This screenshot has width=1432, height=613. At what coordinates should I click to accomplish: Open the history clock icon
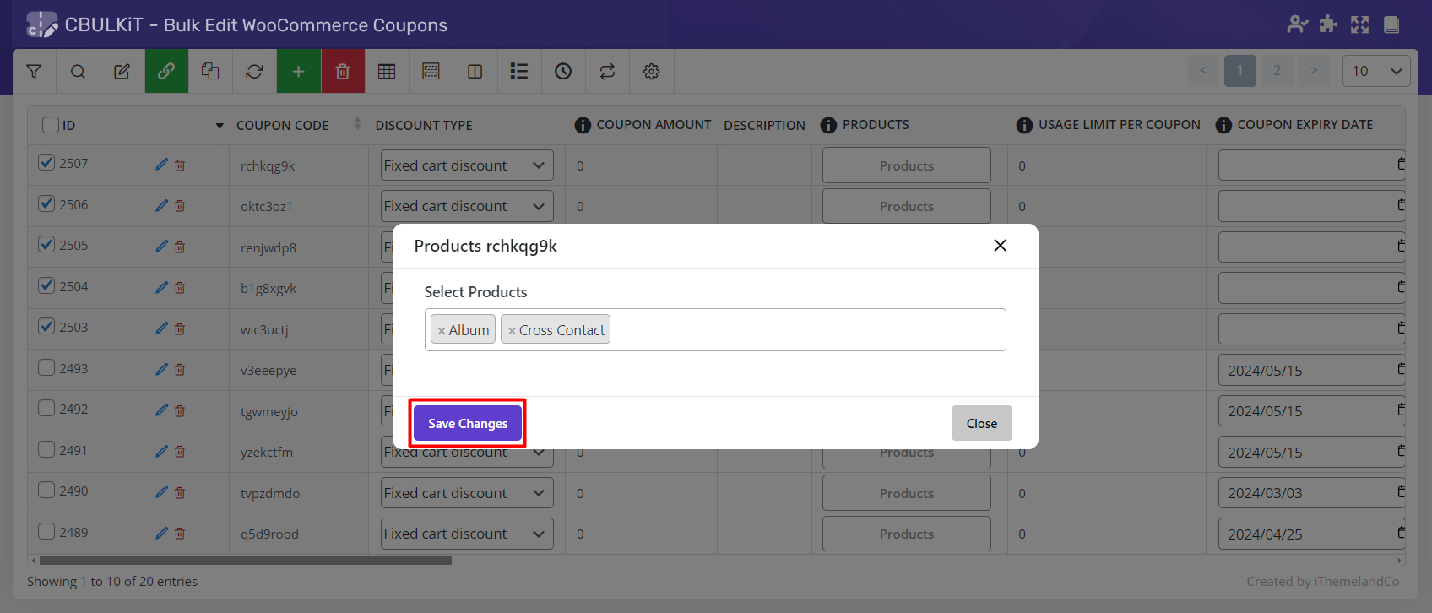(563, 72)
